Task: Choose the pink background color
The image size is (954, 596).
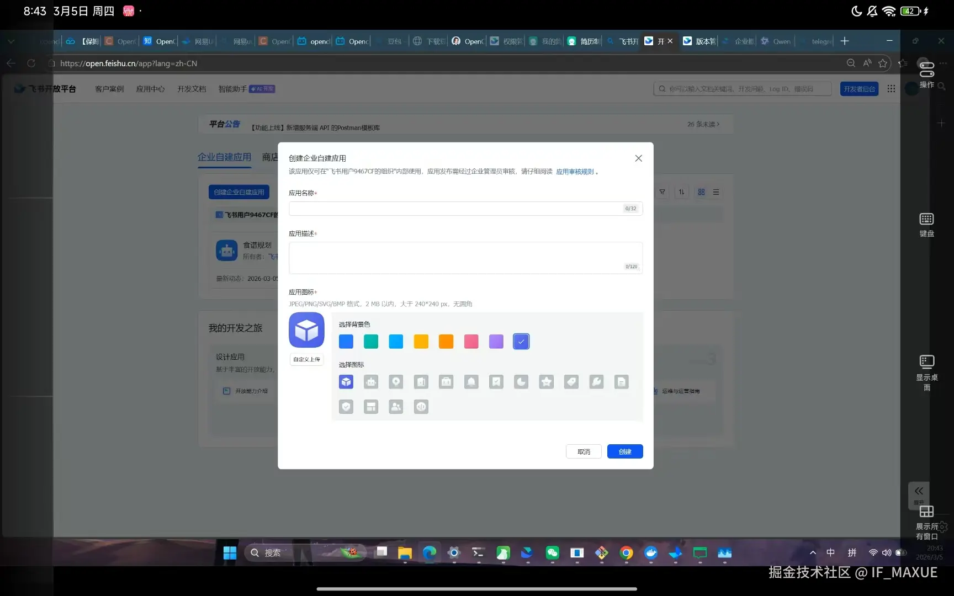Action: (x=471, y=342)
